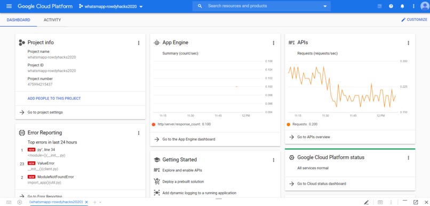This screenshot has width=430, height=206.
Task: Click the Cloud Shell web preview icon
Action: (x=380, y=202)
